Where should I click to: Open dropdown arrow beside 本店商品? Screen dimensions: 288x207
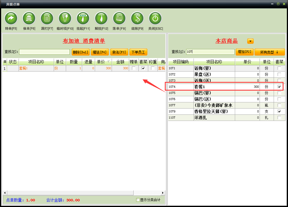250,41
